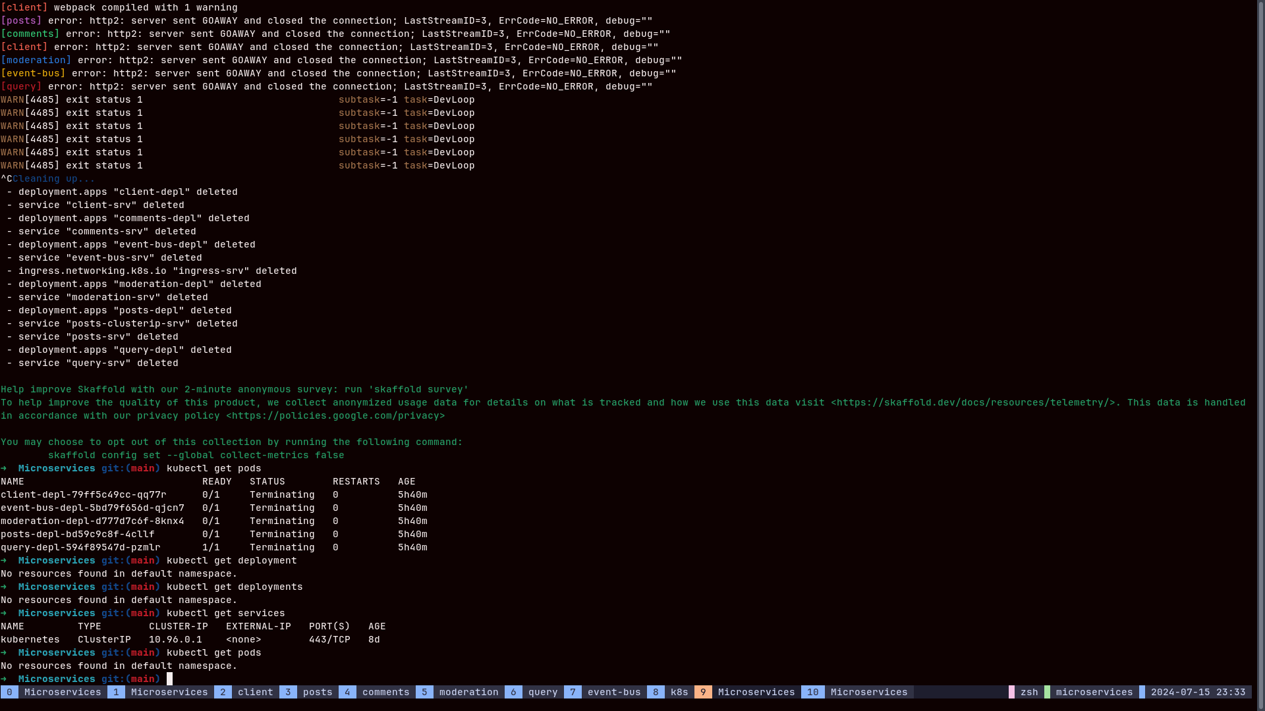Select pod name posts-depl-bd59c9c8f-4cllf

[x=78, y=534]
